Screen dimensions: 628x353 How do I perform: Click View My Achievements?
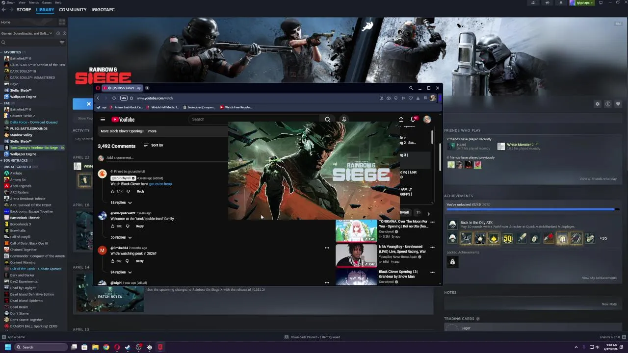599,278
